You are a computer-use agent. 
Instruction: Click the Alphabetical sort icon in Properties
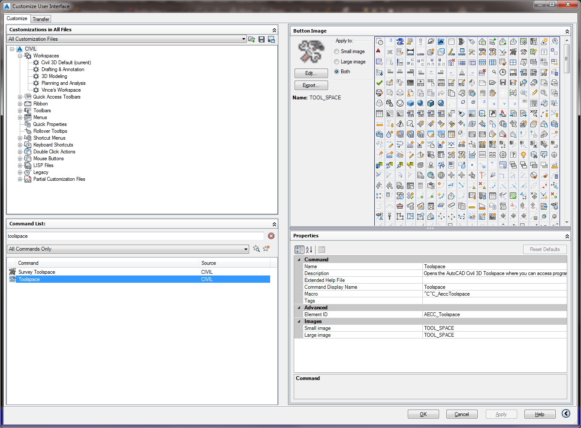(308, 249)
